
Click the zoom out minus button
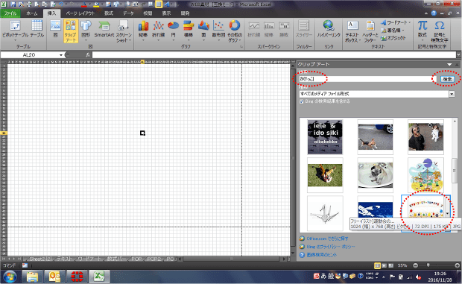415,265
